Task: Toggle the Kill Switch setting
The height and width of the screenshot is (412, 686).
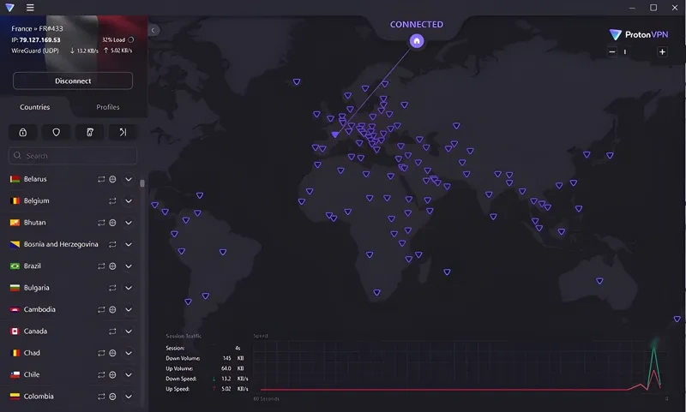Action: click(89, 132)
